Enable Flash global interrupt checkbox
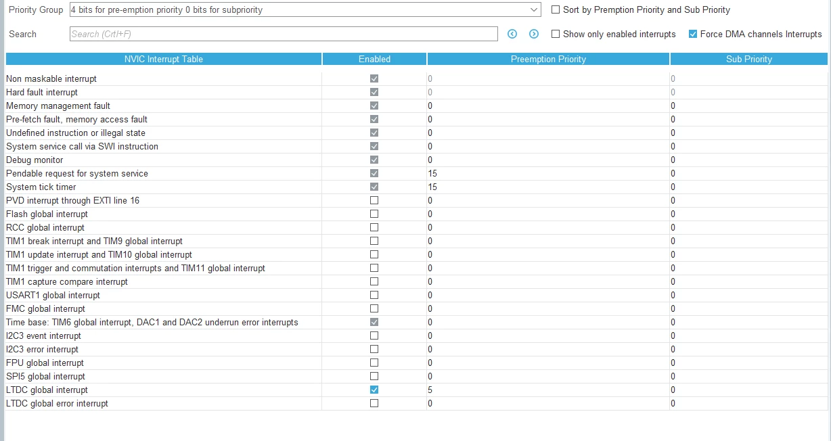Image resolution: width=831 pixels, height=441 pixels. [374, 214]
